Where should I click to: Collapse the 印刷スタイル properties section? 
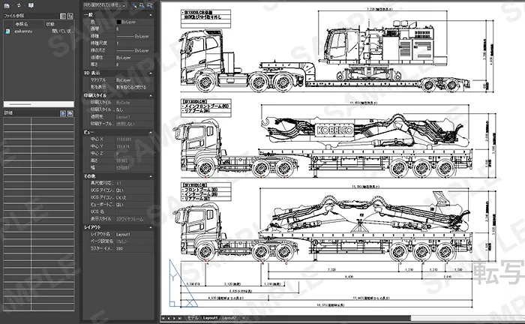point(150,96)
